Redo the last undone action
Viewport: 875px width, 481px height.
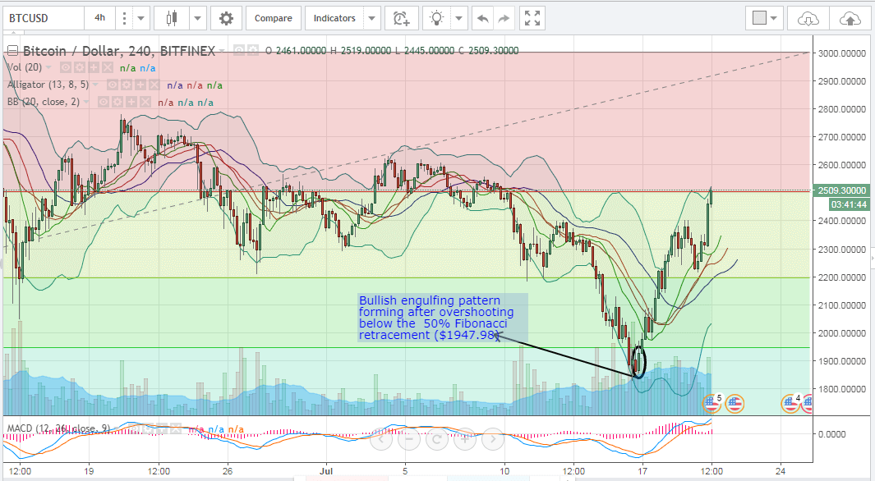pos(504,18)
